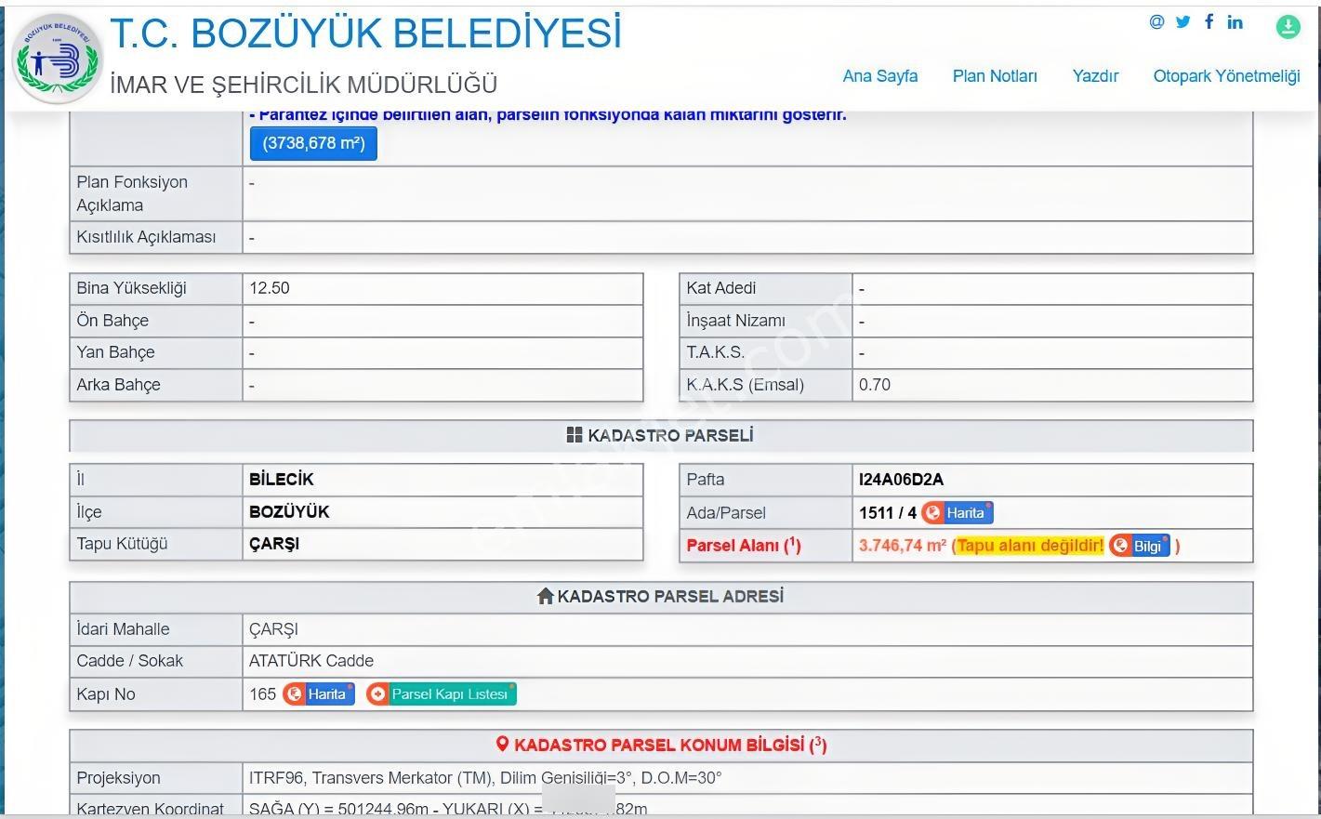The width and height of the screenshot is (1321, 819).
Task: Open Otopark Yönetmeliği link
Action: pyautogui.click(x=1226, y=76)
